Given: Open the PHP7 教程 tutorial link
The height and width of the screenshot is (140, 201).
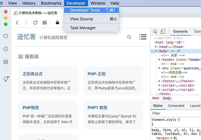Looking at the screenshot, I should 97,108.
